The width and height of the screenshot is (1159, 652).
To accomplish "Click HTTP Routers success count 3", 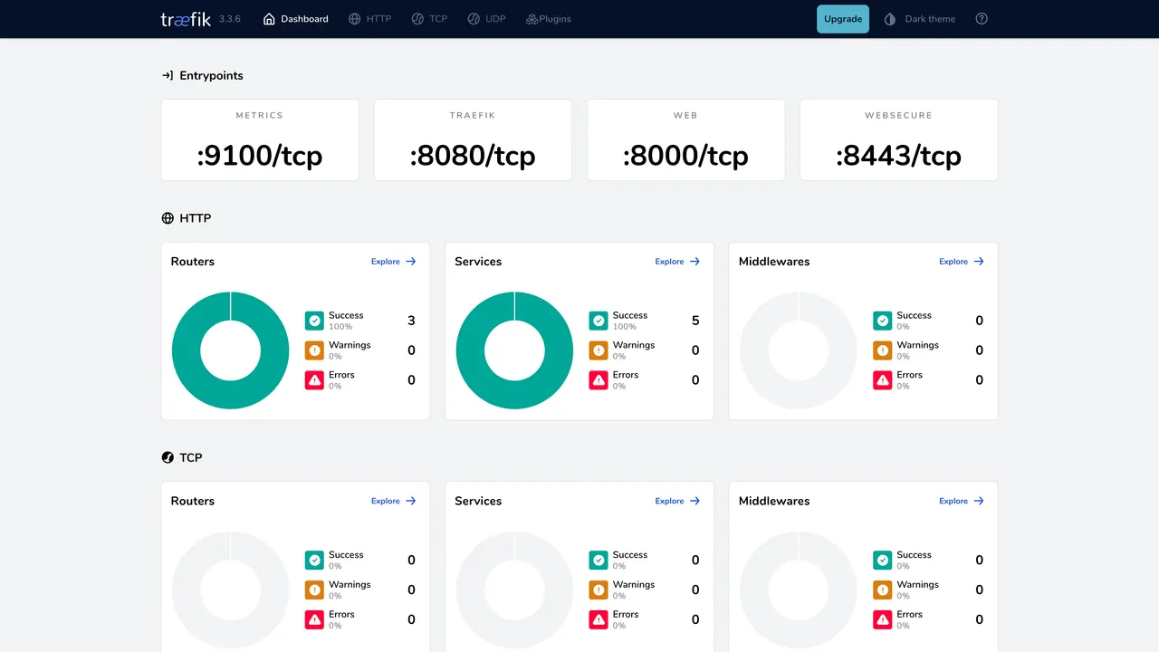I will pos(411,321).
